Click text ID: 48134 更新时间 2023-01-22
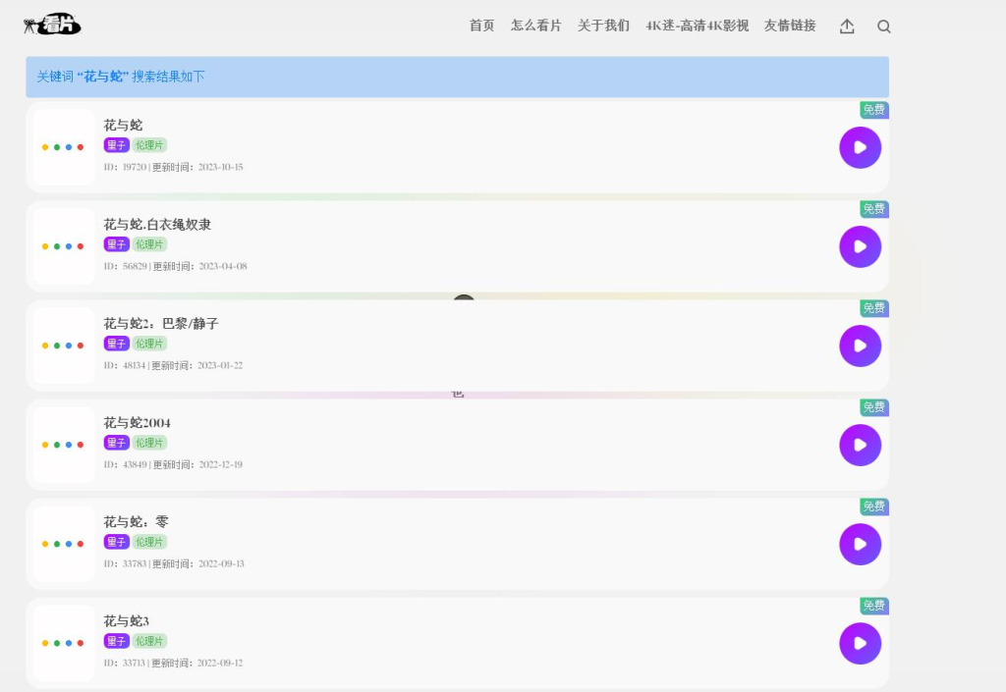Viewport: 1006px width, 692px height. [x=173, y=366]
